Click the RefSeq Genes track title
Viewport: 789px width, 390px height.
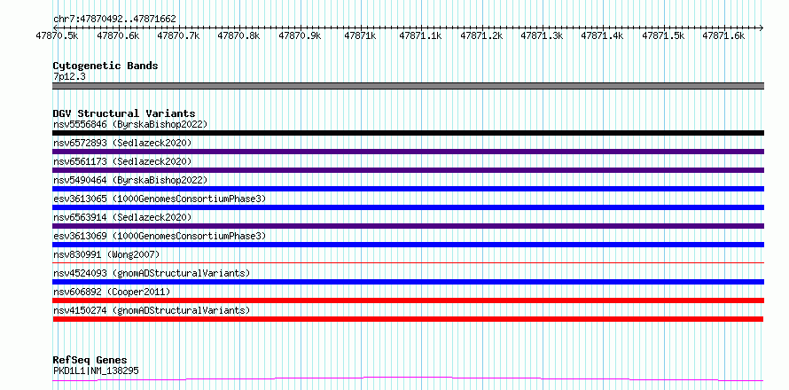90,361
